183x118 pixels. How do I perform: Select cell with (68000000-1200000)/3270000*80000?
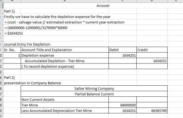36,28
